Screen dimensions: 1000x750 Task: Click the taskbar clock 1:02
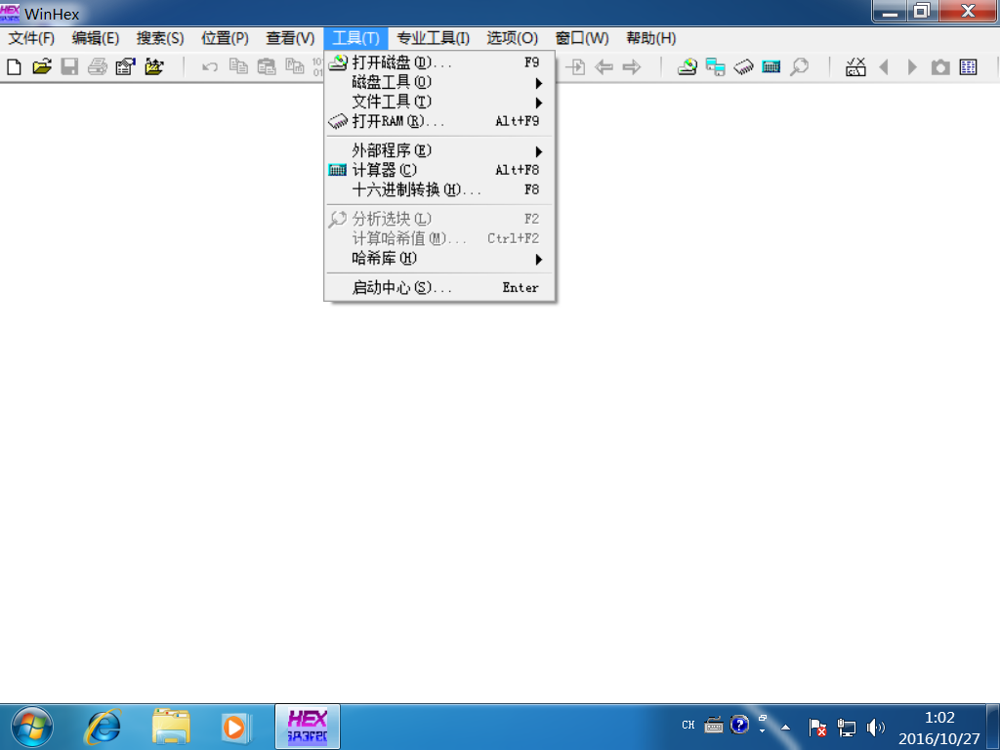(x=939, y=718)
